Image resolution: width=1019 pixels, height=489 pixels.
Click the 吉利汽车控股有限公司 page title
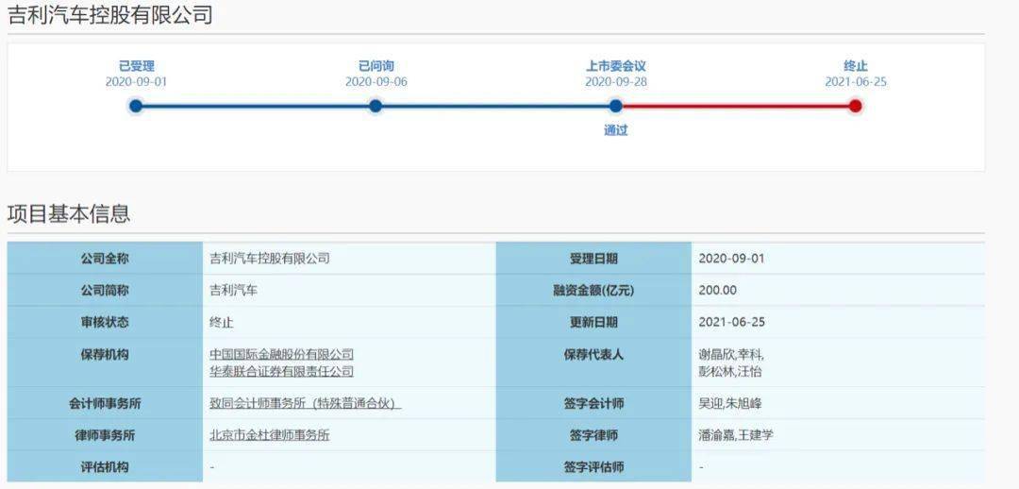click(x=109, y=13)
